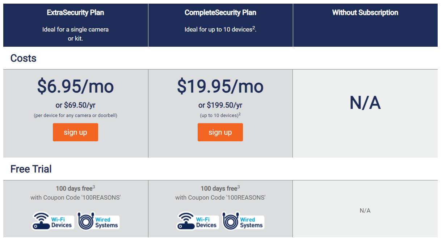Click the CompleteSecurity Plan column header

[220, 13]
